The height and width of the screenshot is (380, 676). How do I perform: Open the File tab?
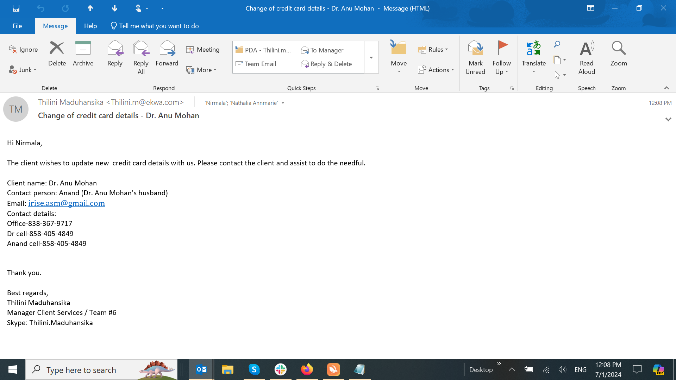click(x=17, y=26)
